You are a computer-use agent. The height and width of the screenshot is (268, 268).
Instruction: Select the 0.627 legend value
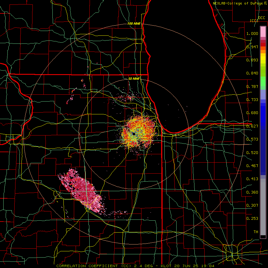tap(252, 126)
